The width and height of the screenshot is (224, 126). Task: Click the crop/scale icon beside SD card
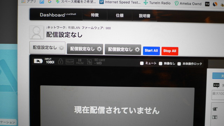coord(90,62)
